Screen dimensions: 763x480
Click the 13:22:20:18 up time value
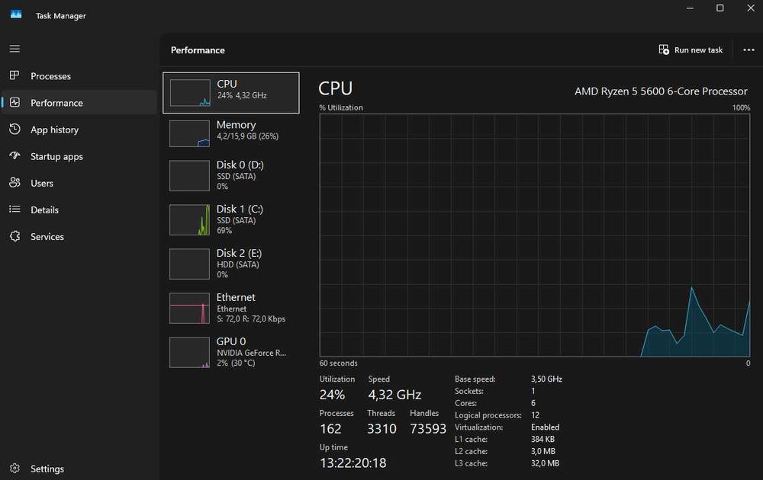tap(353, 463)
